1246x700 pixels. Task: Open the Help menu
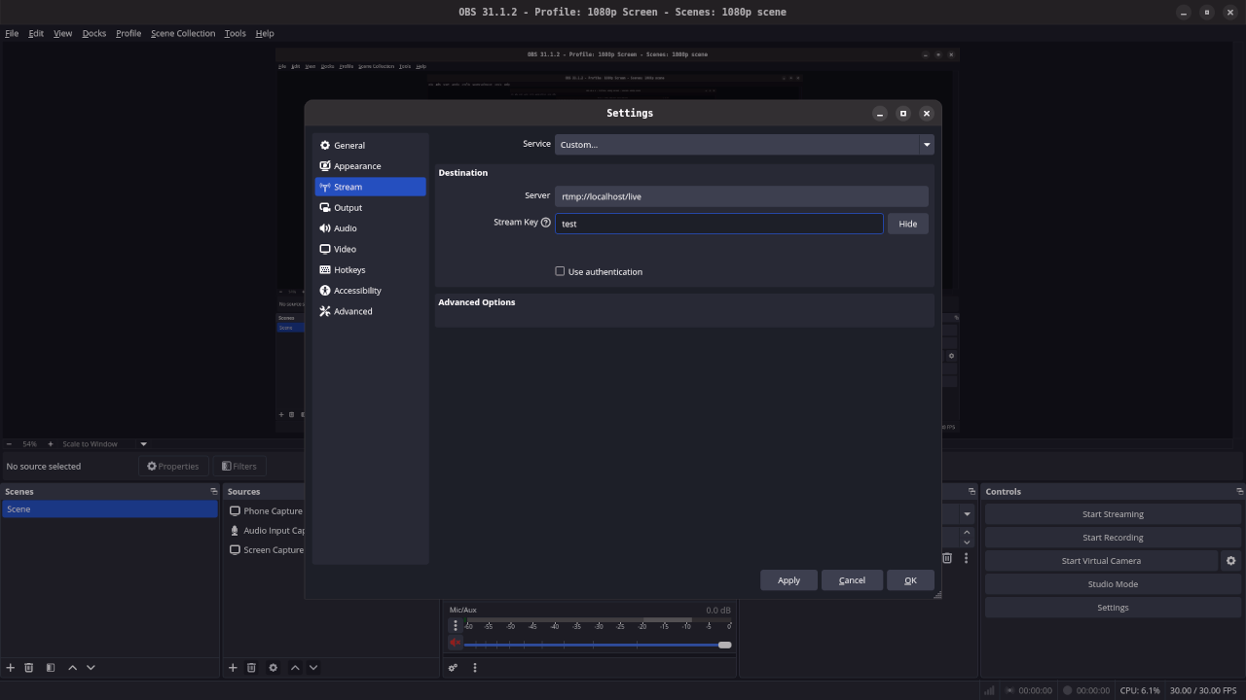coord(265,33)
